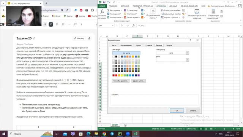
Task: Open the Выравнивание tab in Format Cells dialog
Action: [126, 45]
